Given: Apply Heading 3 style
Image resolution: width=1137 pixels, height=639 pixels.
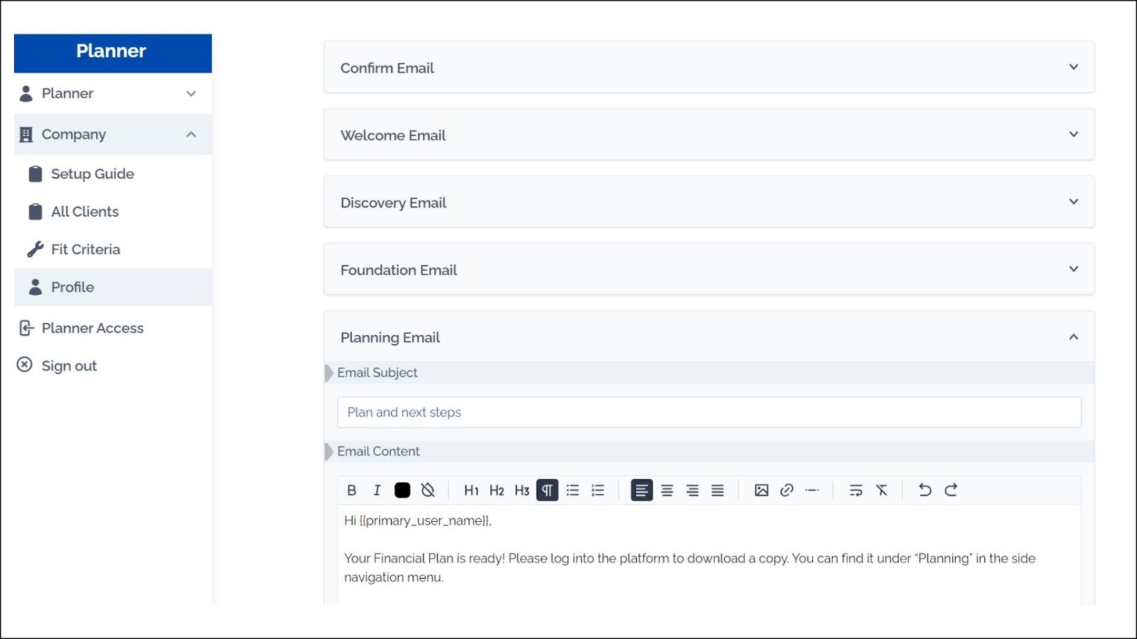Looking at the screenshot, I should [522, 490].
